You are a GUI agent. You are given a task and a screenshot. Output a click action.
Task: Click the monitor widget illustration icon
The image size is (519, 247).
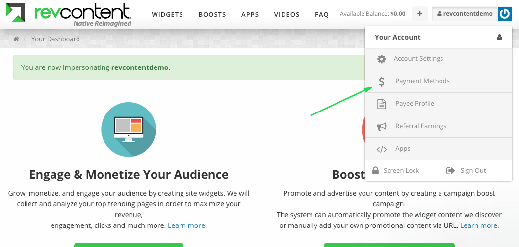(129, 129)
